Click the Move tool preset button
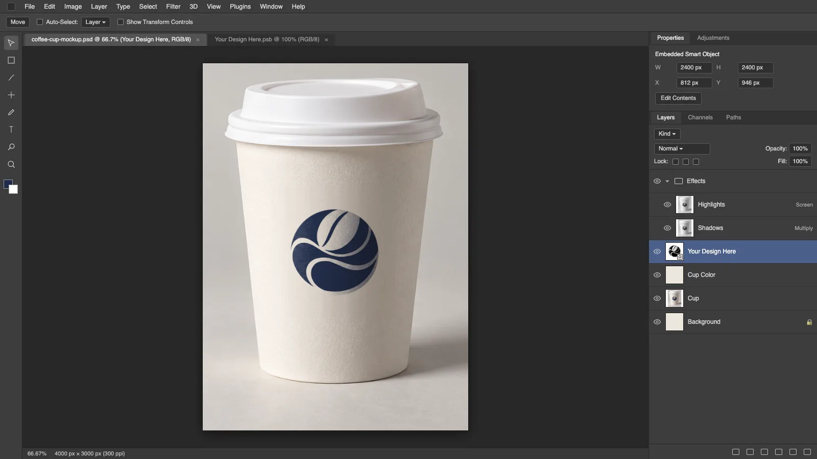This screenshot has width=817, height=459. (18, 22)
